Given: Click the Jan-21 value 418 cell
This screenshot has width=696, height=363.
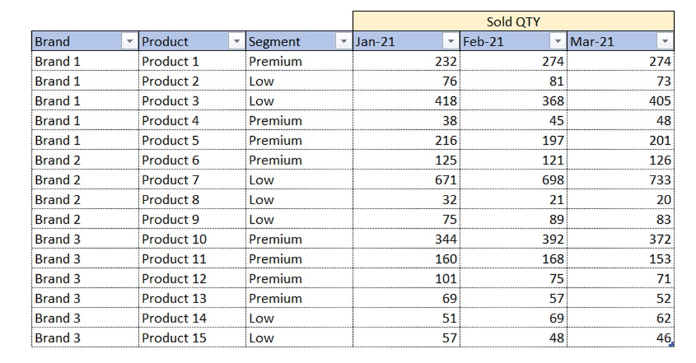Looking at the screenshot, I should pyautogui.click(x=407, y=101).
